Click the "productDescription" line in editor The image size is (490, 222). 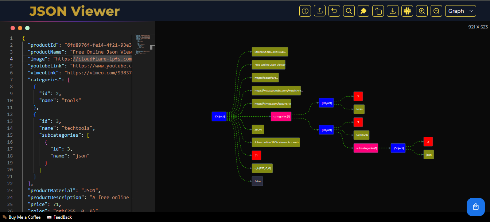[x=80, y=197]
